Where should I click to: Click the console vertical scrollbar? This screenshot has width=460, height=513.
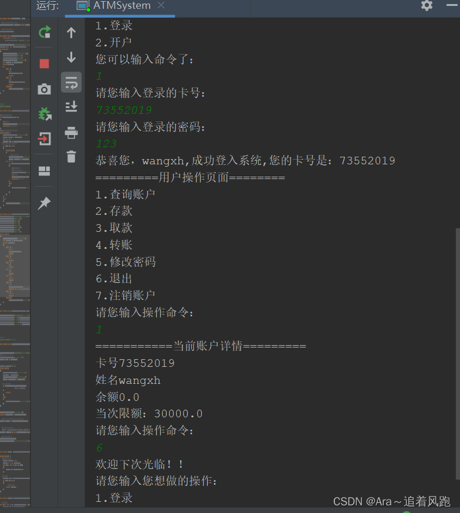click(458, 355)
